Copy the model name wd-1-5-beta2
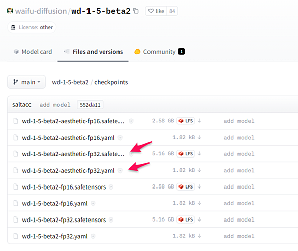The image size is (298, 251). tap(136, 11)
